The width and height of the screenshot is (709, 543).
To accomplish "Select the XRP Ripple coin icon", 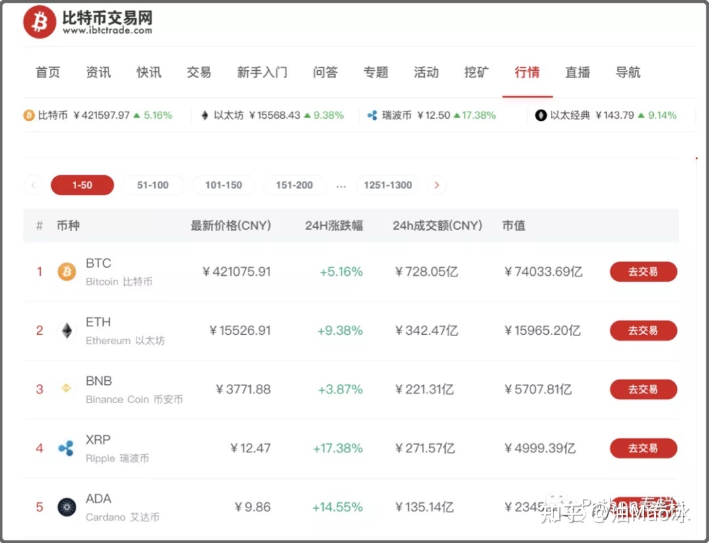I will 66,448.
